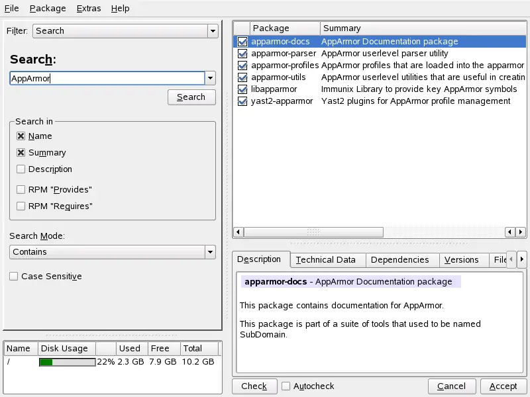Toggle the apparmor-parser package status icon
This screenshot has height=397, width=530.
(242, 54)
